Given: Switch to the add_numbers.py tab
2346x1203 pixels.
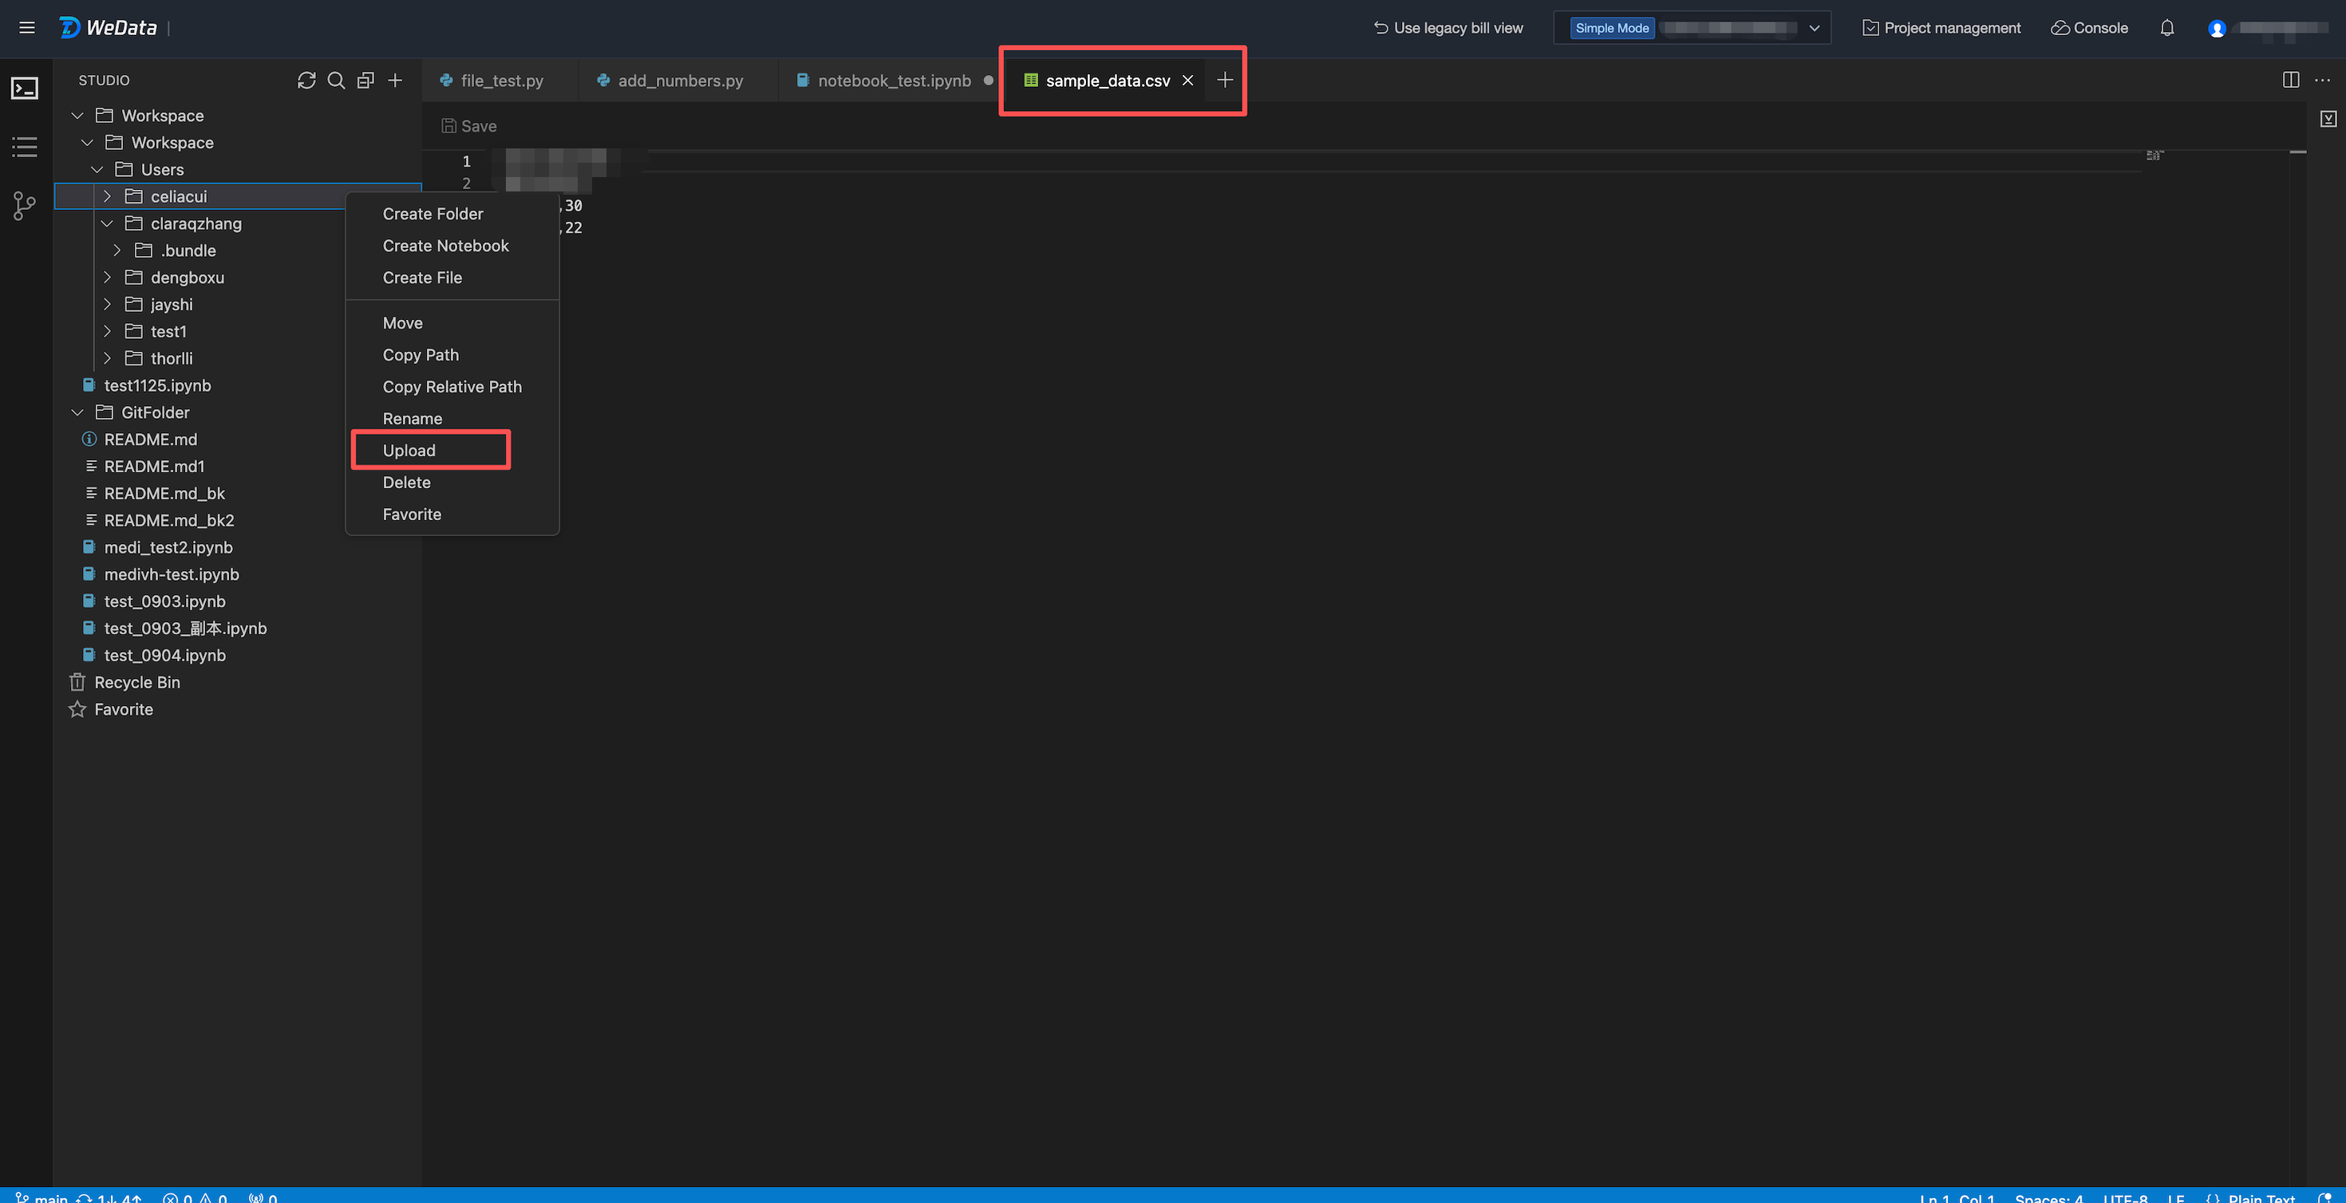Looking at the screenshot, I should point(679,80).
